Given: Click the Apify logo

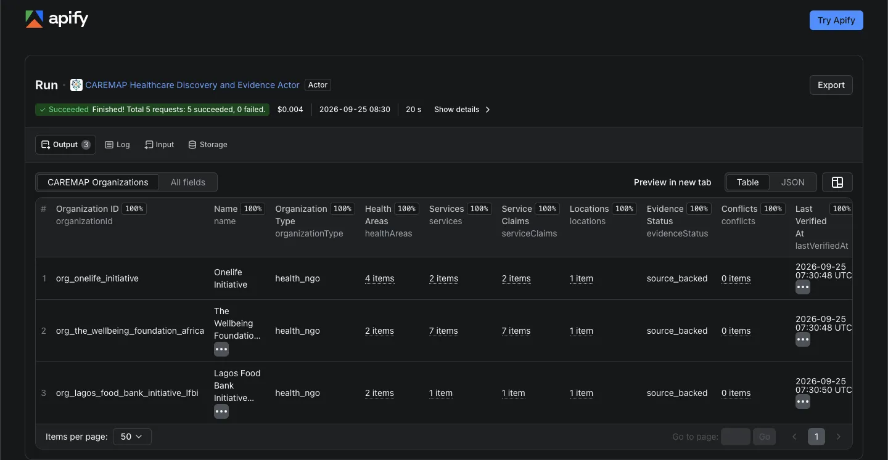Looking at the screenshot, I should pyautogui.click(x=57, y=20).
